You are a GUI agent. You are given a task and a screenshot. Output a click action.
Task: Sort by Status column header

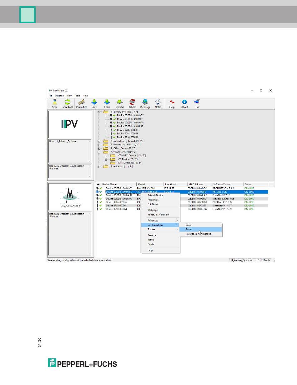pyautogui.click(x=256, y=184)
